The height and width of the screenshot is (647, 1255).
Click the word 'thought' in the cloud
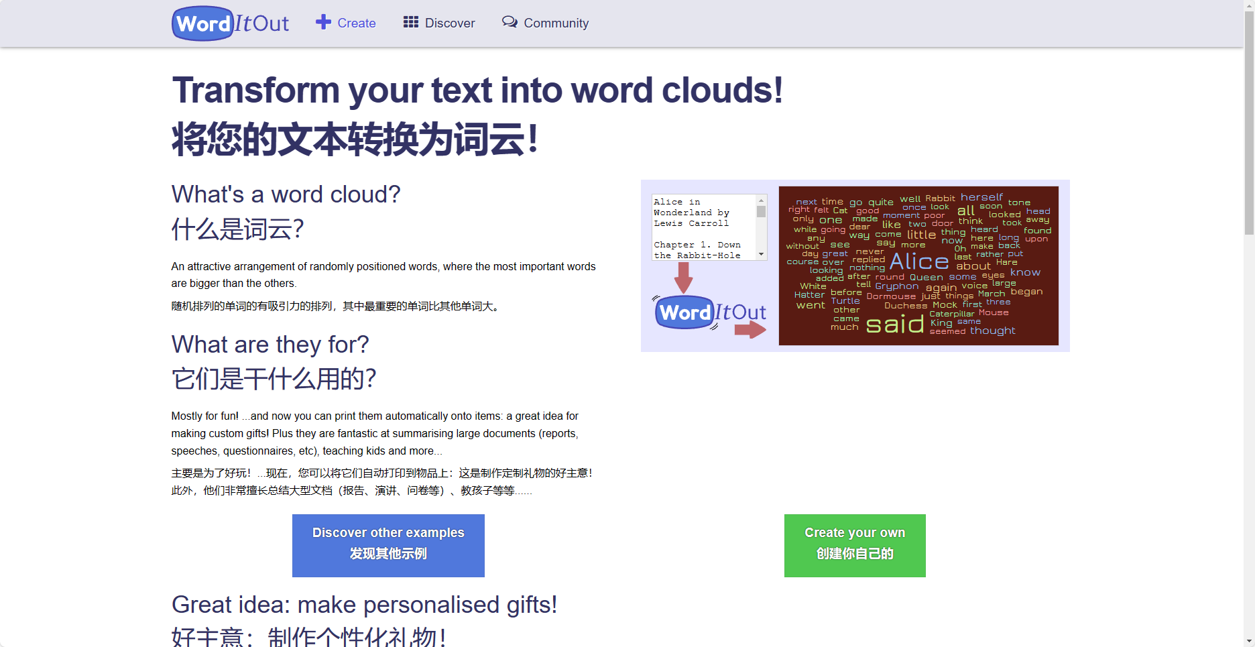pyautogui.click(x=992, y=331)
